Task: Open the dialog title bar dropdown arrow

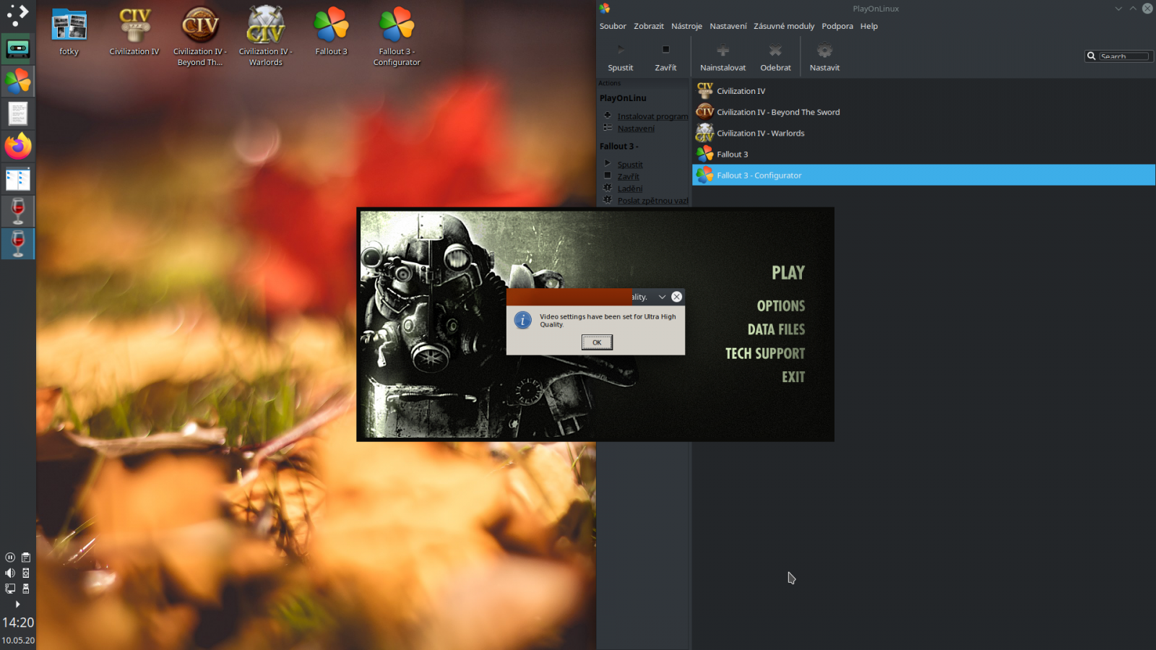Action: pos(661,296)
